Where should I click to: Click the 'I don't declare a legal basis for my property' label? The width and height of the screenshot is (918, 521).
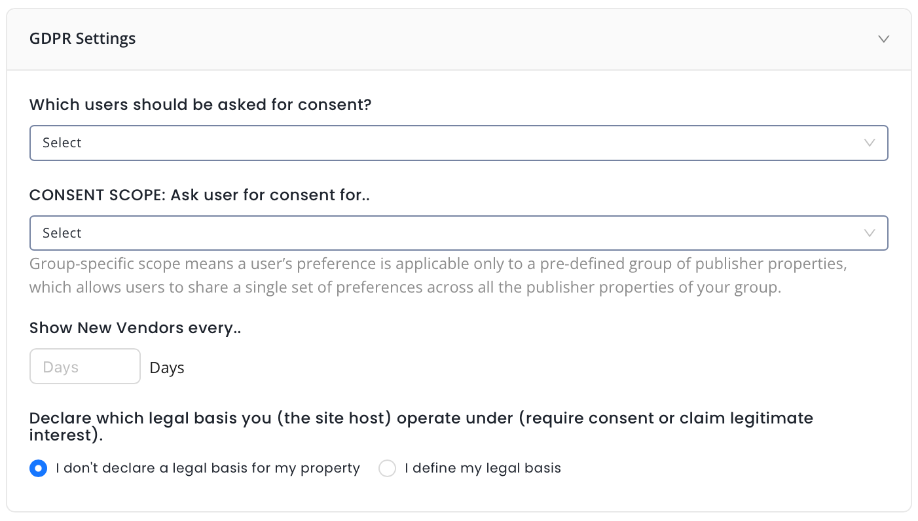pos(208,469)
